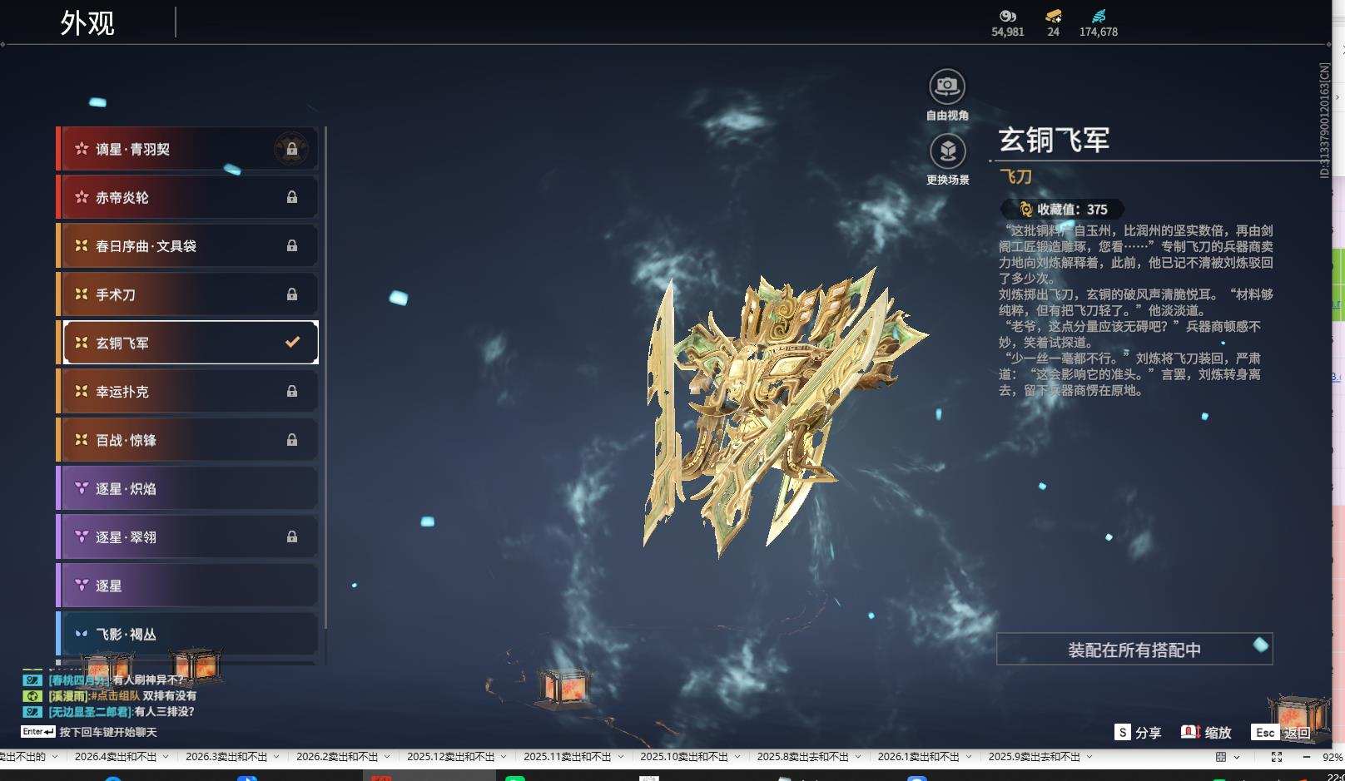Screen dimensions: 1345x781
Task: Open dropdown arrow on 2025.11卖出和不出 sheet tab
Action: tap(620, 757)
